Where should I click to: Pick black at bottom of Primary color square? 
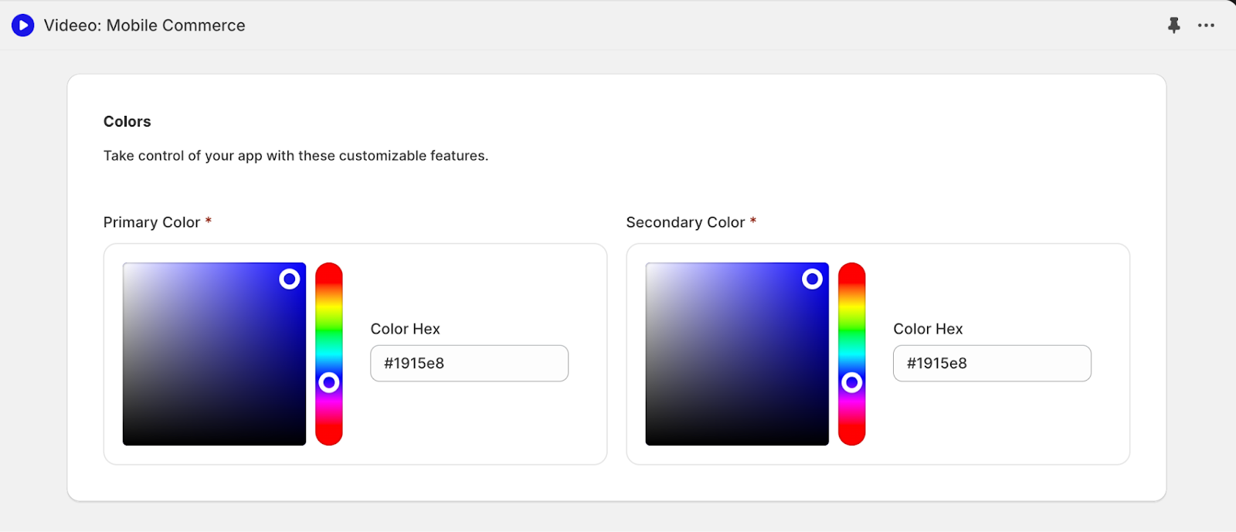click(x=214, y=440)
